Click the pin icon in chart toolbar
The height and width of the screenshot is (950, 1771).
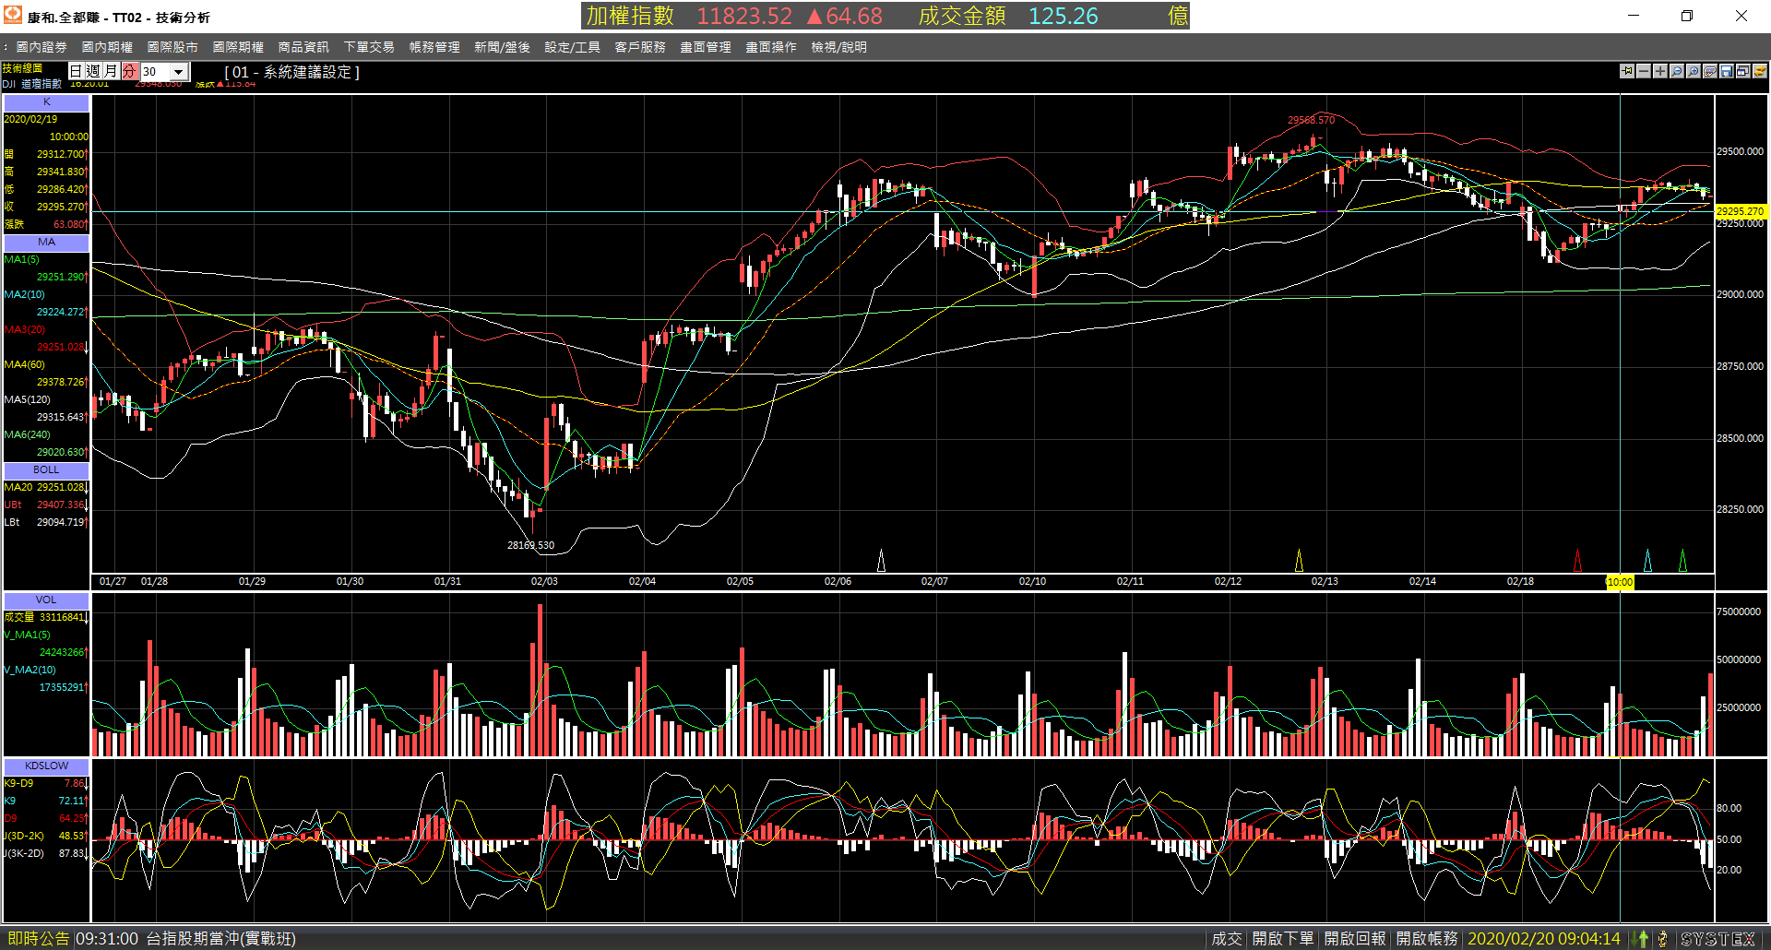[x=1627, y=71]
